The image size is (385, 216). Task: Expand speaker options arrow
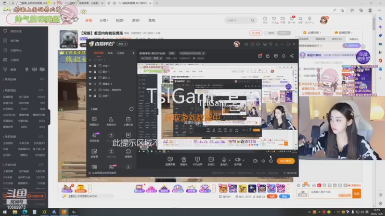click(x=244, y=160)
